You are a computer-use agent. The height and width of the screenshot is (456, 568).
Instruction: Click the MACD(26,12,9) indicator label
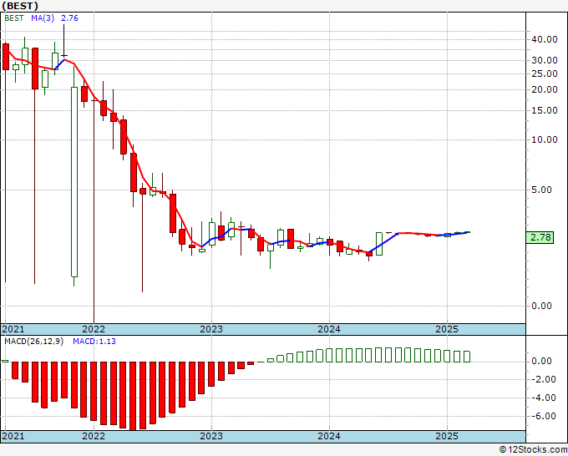point(33,342)
